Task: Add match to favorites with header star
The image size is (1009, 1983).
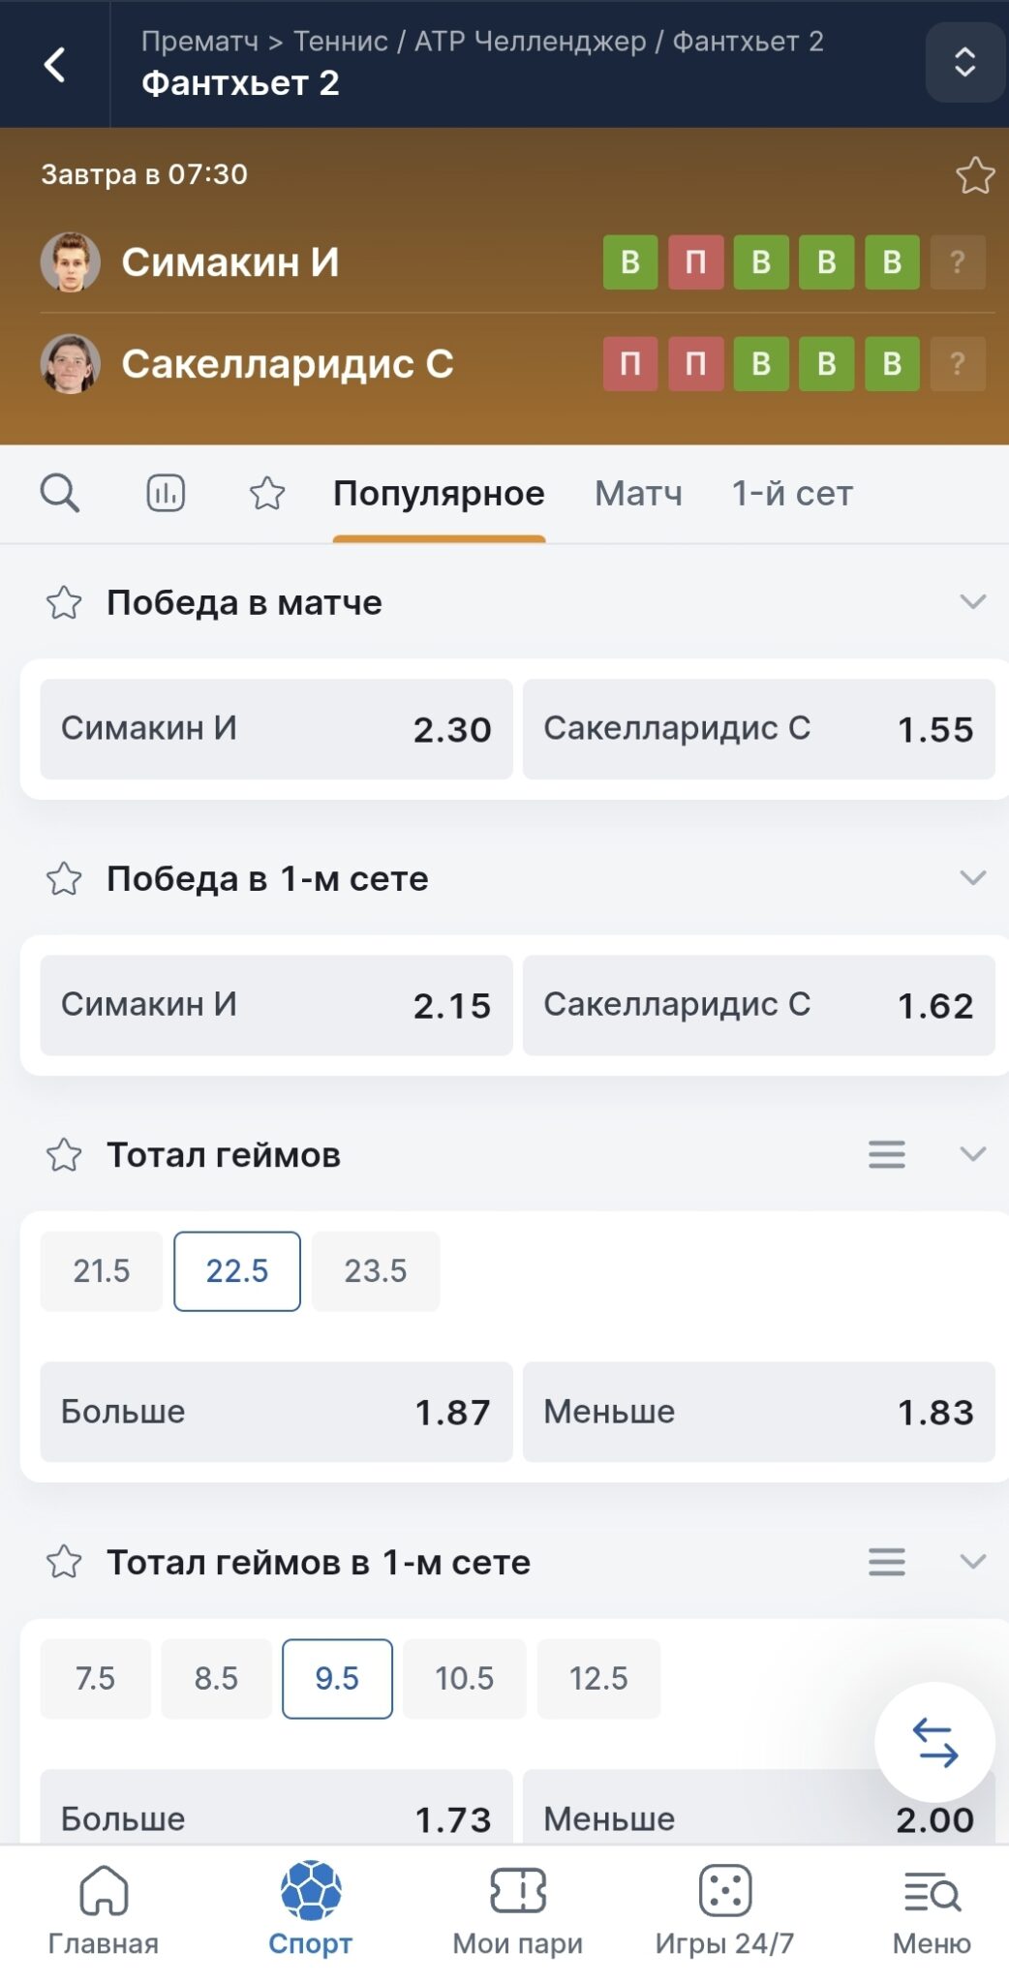Action: click(x=974, y=175)
